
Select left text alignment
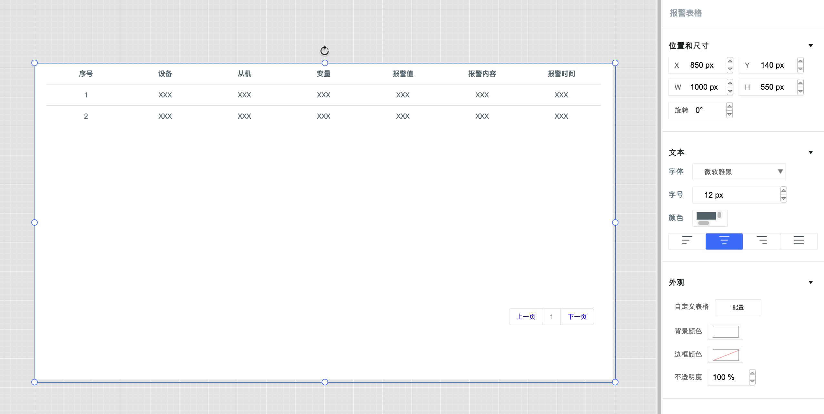pos(687,241)
